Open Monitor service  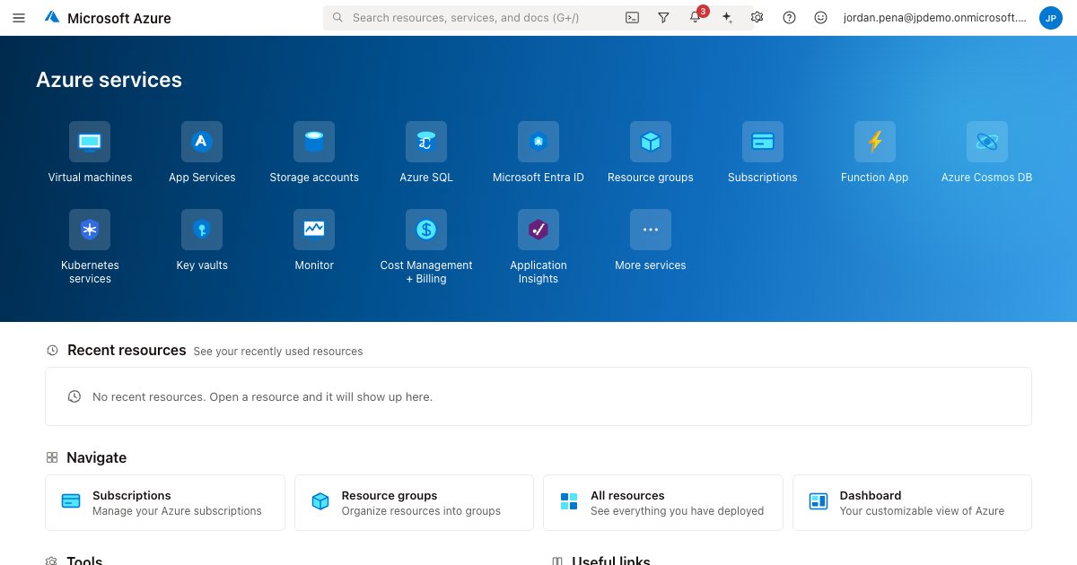click(314, 240)
